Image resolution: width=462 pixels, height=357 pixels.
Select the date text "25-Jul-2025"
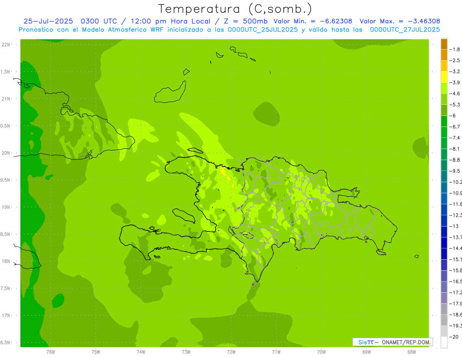[x=49, y=21]
